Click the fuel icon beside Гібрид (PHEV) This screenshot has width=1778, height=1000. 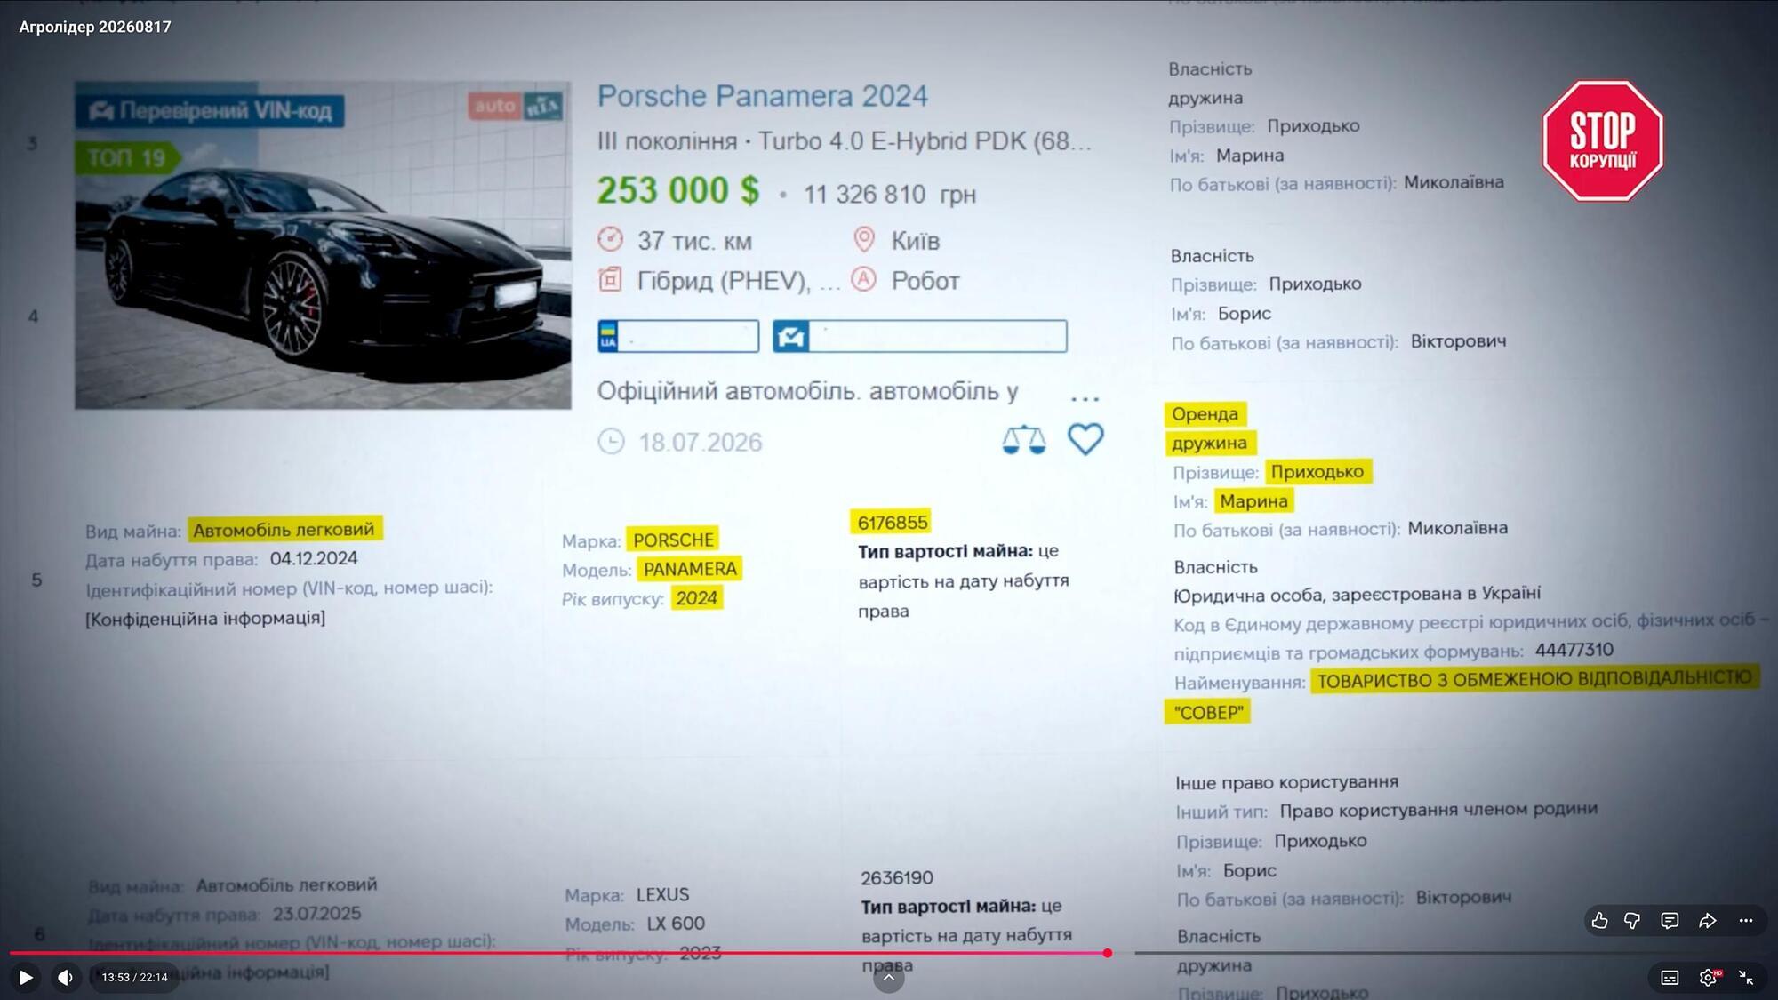click(610, 279)
